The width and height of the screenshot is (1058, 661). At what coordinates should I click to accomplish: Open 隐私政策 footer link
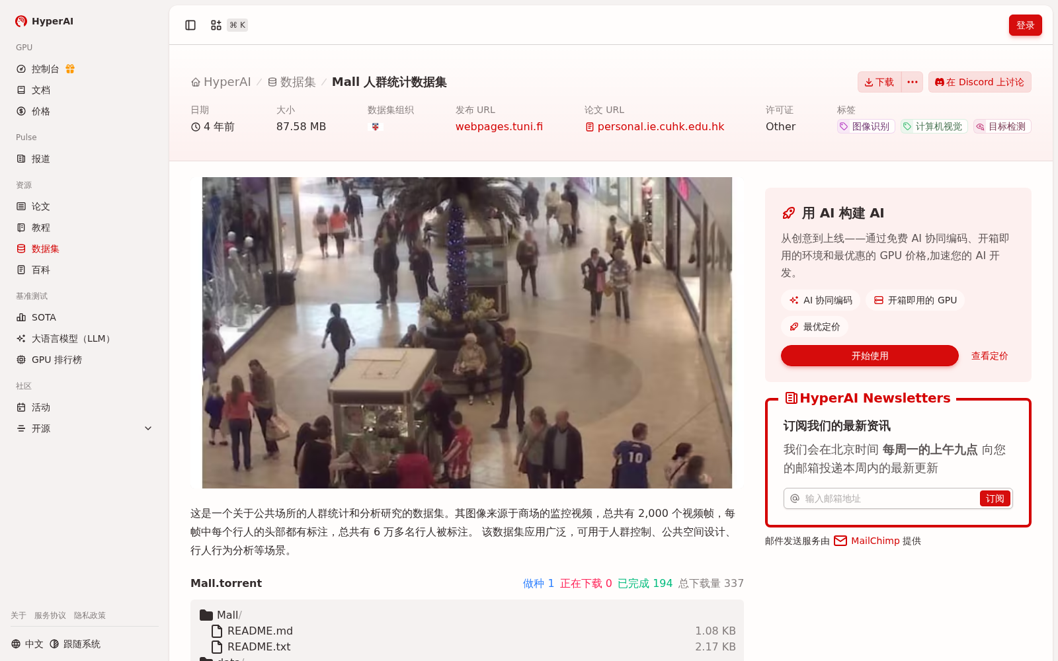(90, 615)
